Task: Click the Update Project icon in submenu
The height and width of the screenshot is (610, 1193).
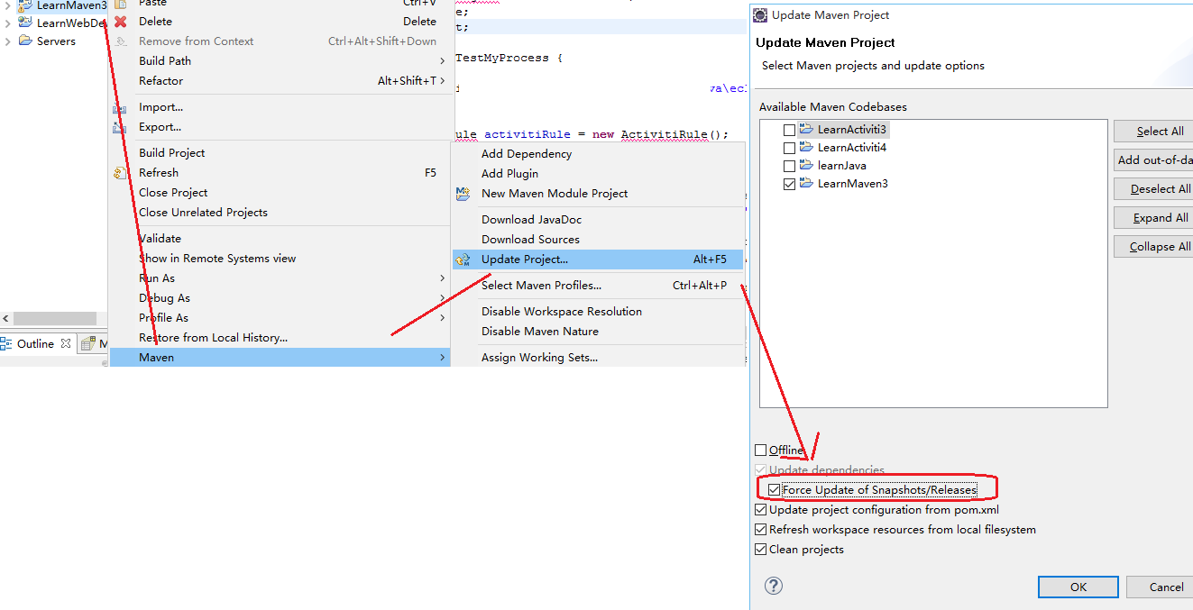Action: coord(463,259)
